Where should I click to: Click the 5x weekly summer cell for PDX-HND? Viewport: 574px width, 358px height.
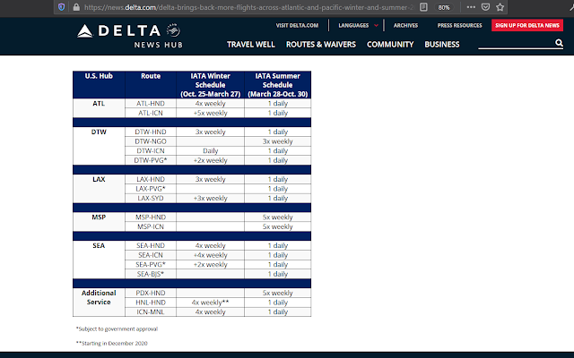tap(278, 293)
